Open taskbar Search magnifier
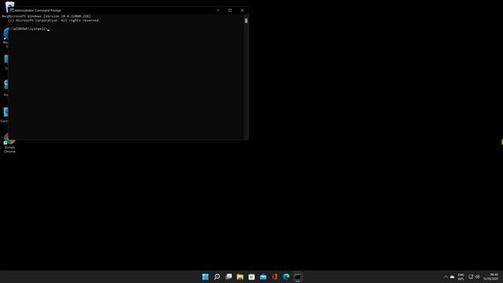The image size is (503, 283). coord(217,277)
